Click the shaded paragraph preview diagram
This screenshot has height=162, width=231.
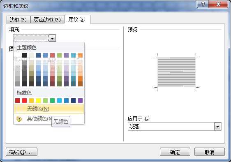[176, 72]
